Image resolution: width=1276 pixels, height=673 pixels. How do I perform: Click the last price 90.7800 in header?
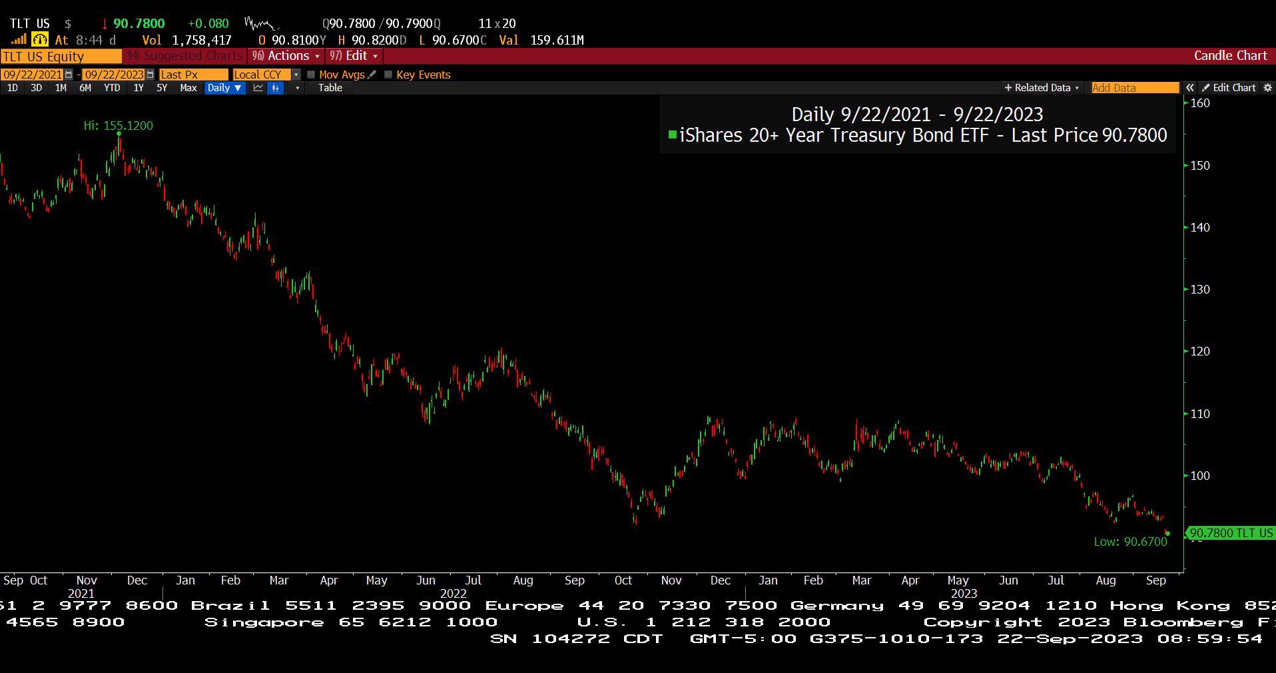(x=139, y=24)
